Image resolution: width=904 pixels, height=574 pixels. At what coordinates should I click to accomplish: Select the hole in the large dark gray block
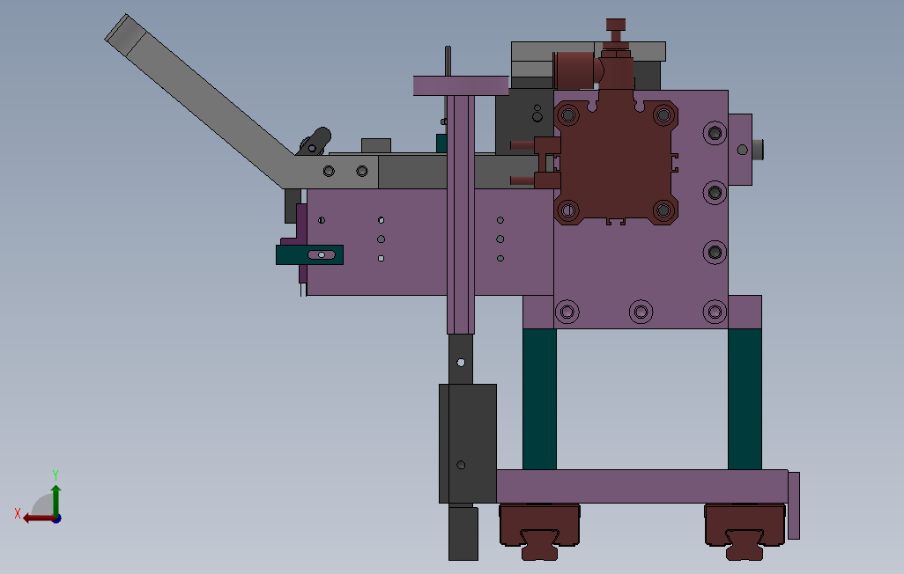coord(461,465)
